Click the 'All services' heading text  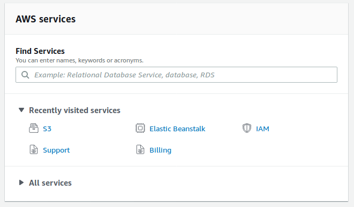point(50,182)
